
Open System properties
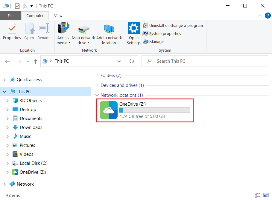162,33
